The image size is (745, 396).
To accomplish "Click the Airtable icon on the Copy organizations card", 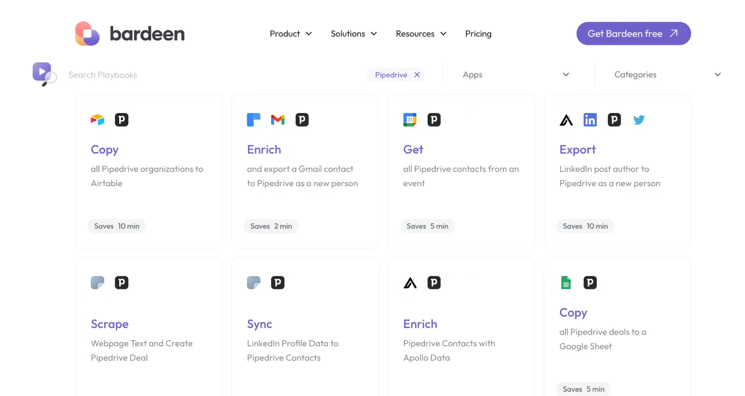I will 97,120.
